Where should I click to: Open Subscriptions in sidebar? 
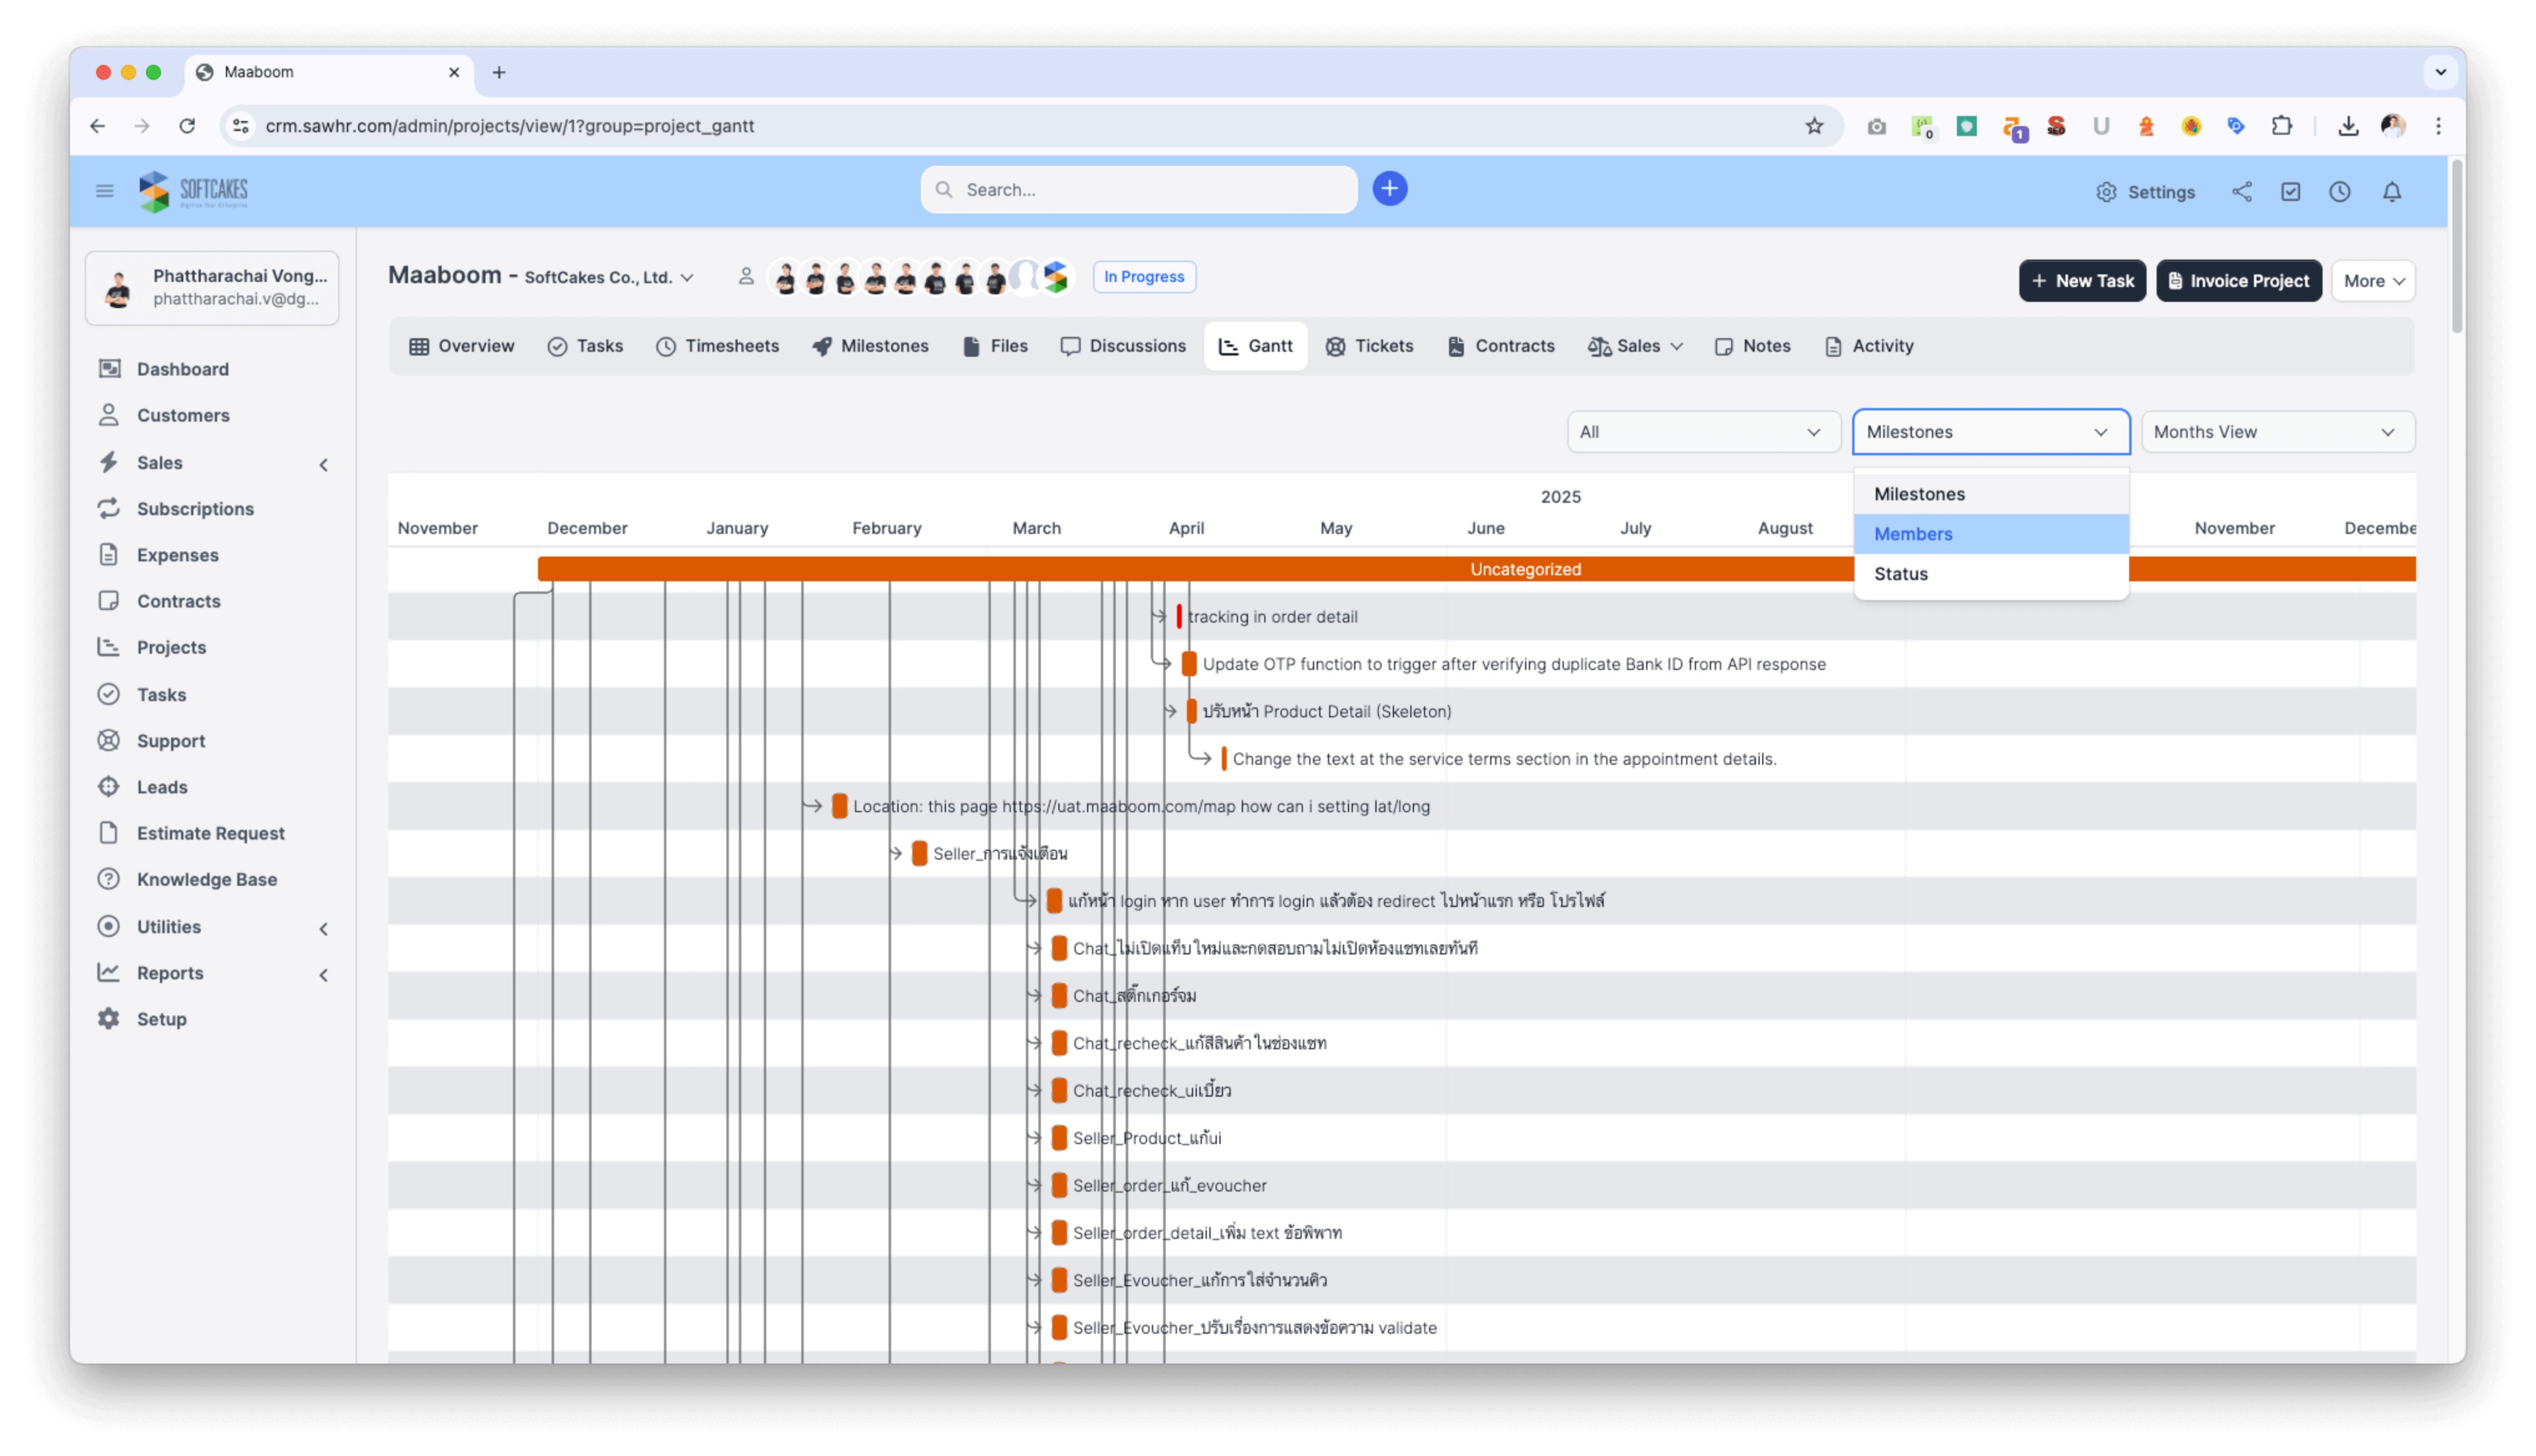(195, 508)
